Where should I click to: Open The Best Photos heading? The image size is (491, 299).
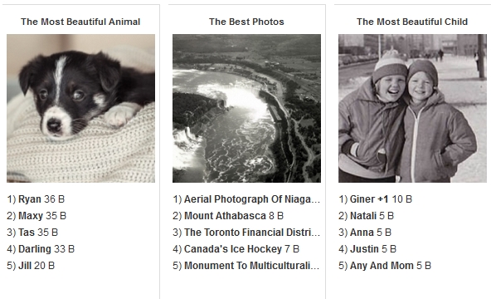click(246, 22)
